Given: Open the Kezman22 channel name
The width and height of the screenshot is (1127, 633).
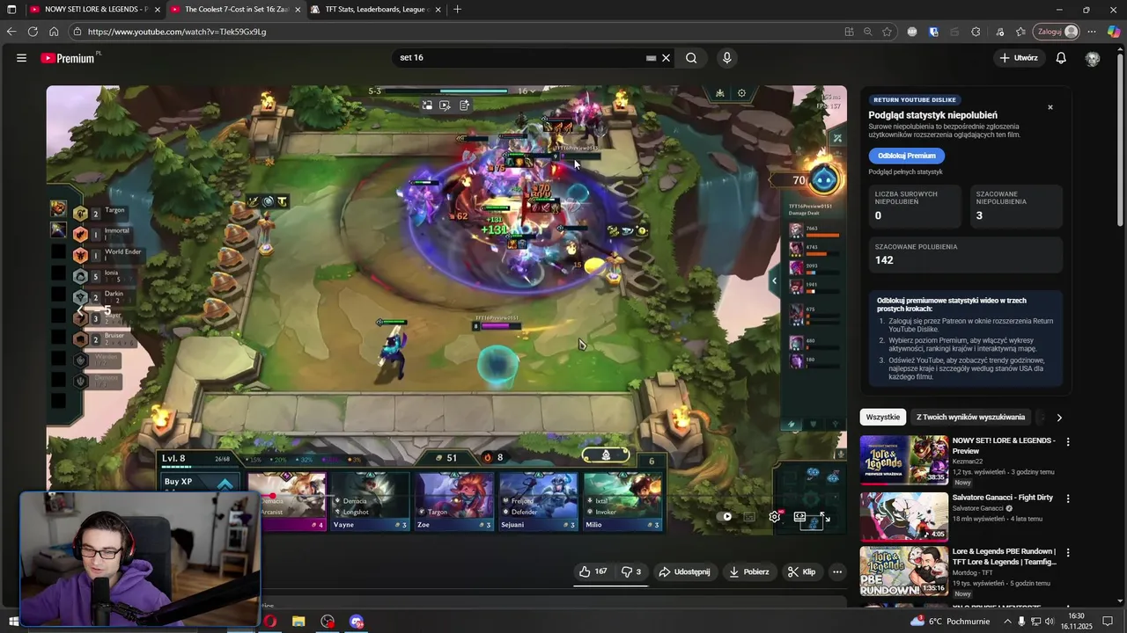Looking at the screenshot, I should (x=969, y=462).
